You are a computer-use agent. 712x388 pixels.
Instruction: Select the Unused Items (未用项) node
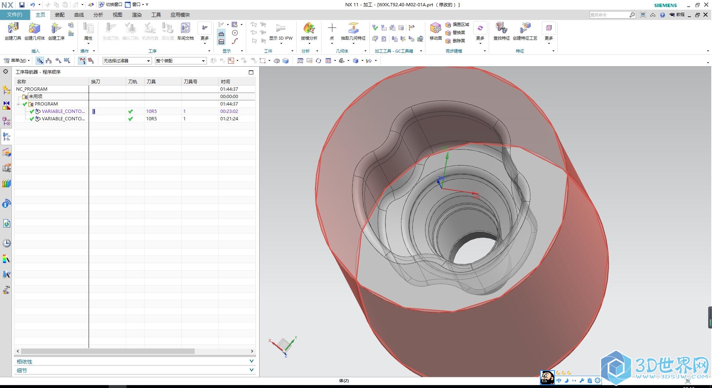pos(36,97)
